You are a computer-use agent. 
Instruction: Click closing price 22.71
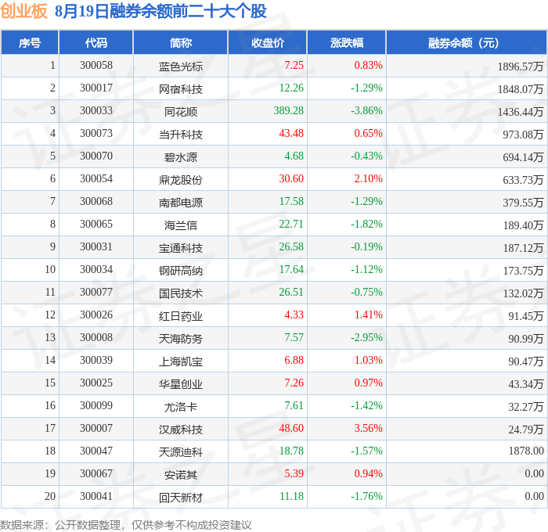(291, 225)
